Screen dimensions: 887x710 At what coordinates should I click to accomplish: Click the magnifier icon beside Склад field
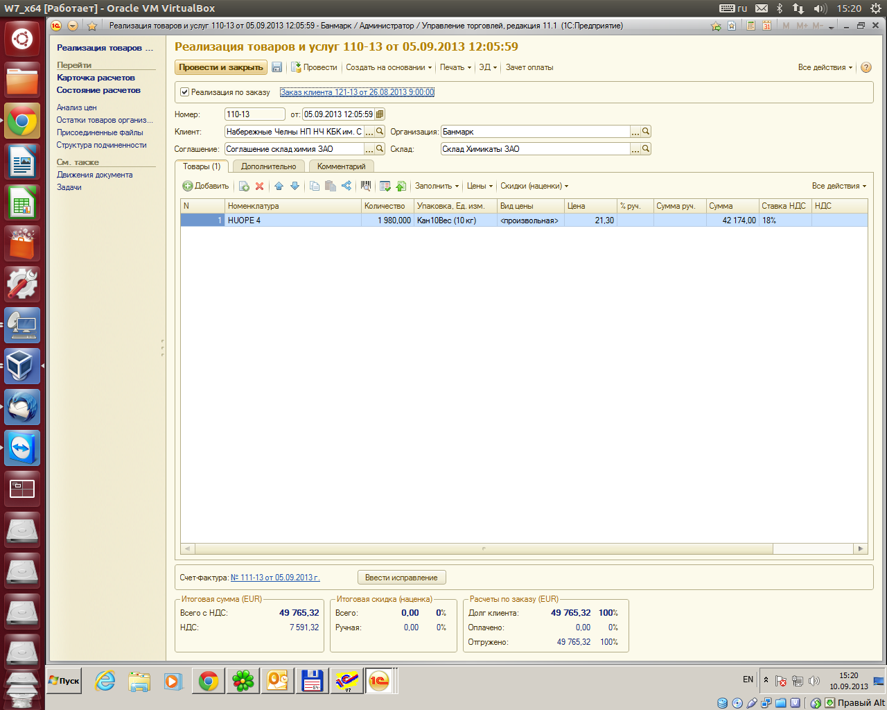(x=646, y=148)
